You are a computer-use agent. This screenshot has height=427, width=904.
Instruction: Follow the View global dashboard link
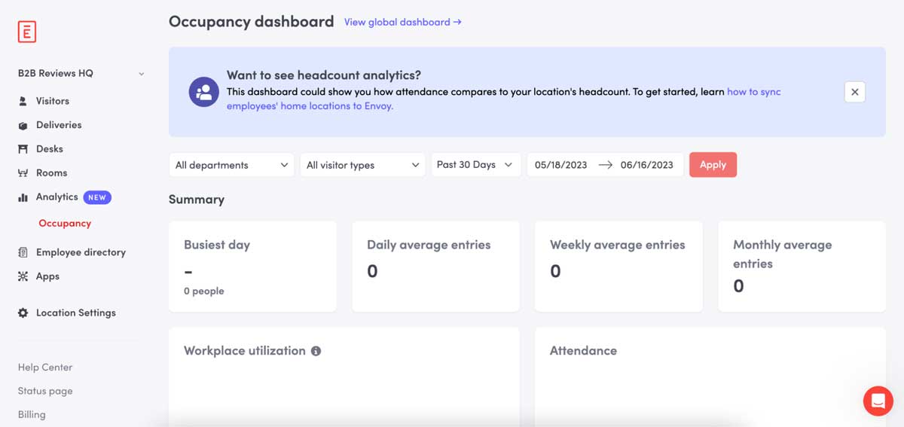point(403,23)
